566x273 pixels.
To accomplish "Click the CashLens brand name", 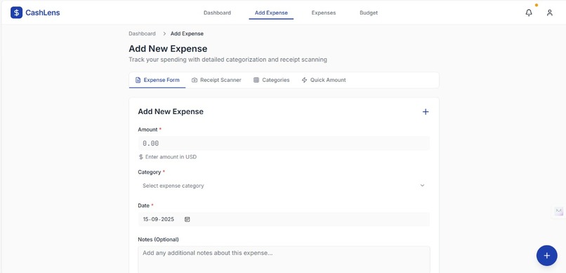I will [43, 13].
